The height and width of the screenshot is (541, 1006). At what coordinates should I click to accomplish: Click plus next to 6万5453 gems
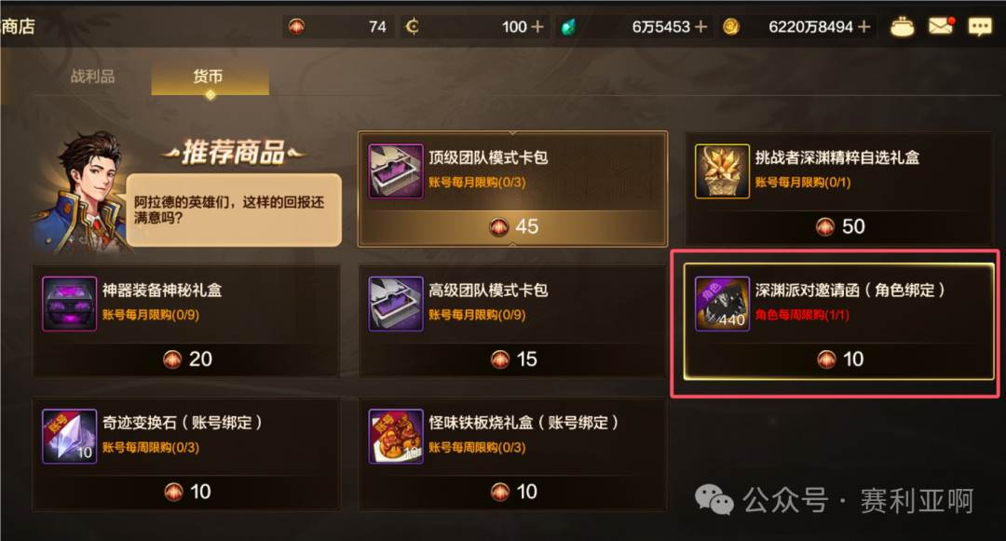coord(701,27)
